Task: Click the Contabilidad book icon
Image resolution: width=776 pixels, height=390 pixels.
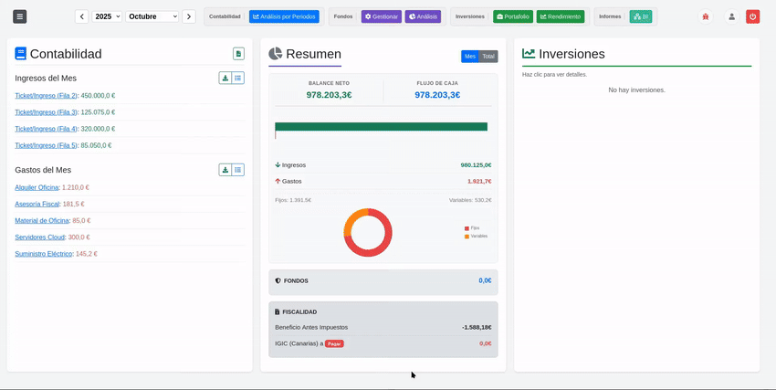Action: coord(20,54)
